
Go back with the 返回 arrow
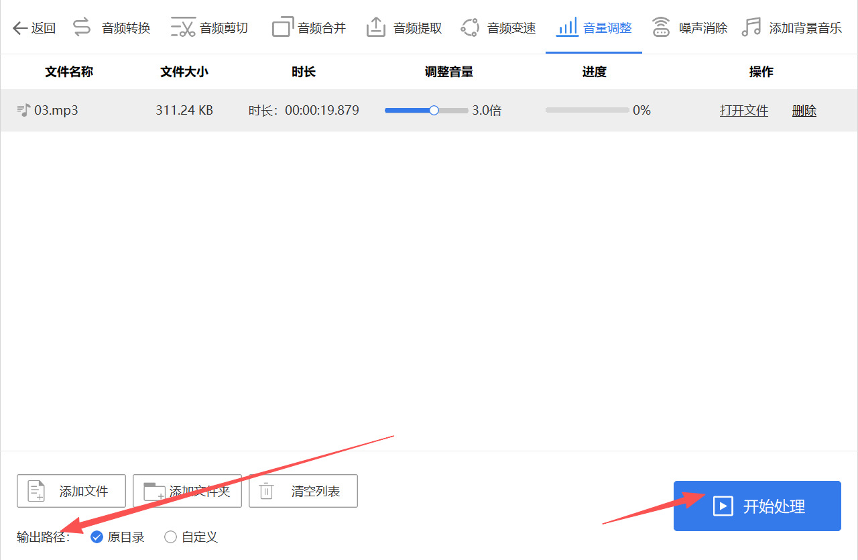(34, 27)
